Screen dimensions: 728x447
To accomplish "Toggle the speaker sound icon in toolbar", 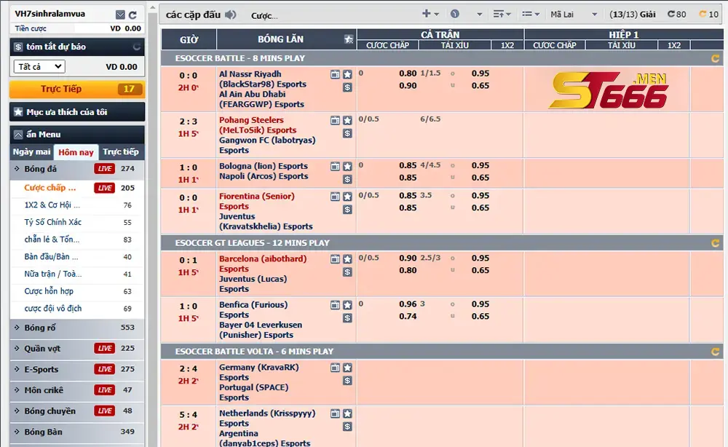I will click(231, 15).
